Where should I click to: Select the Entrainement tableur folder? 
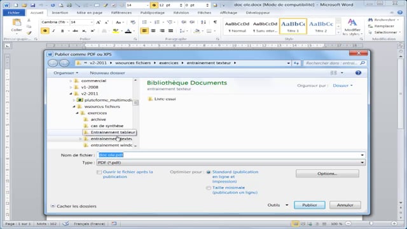pos(109,132)
